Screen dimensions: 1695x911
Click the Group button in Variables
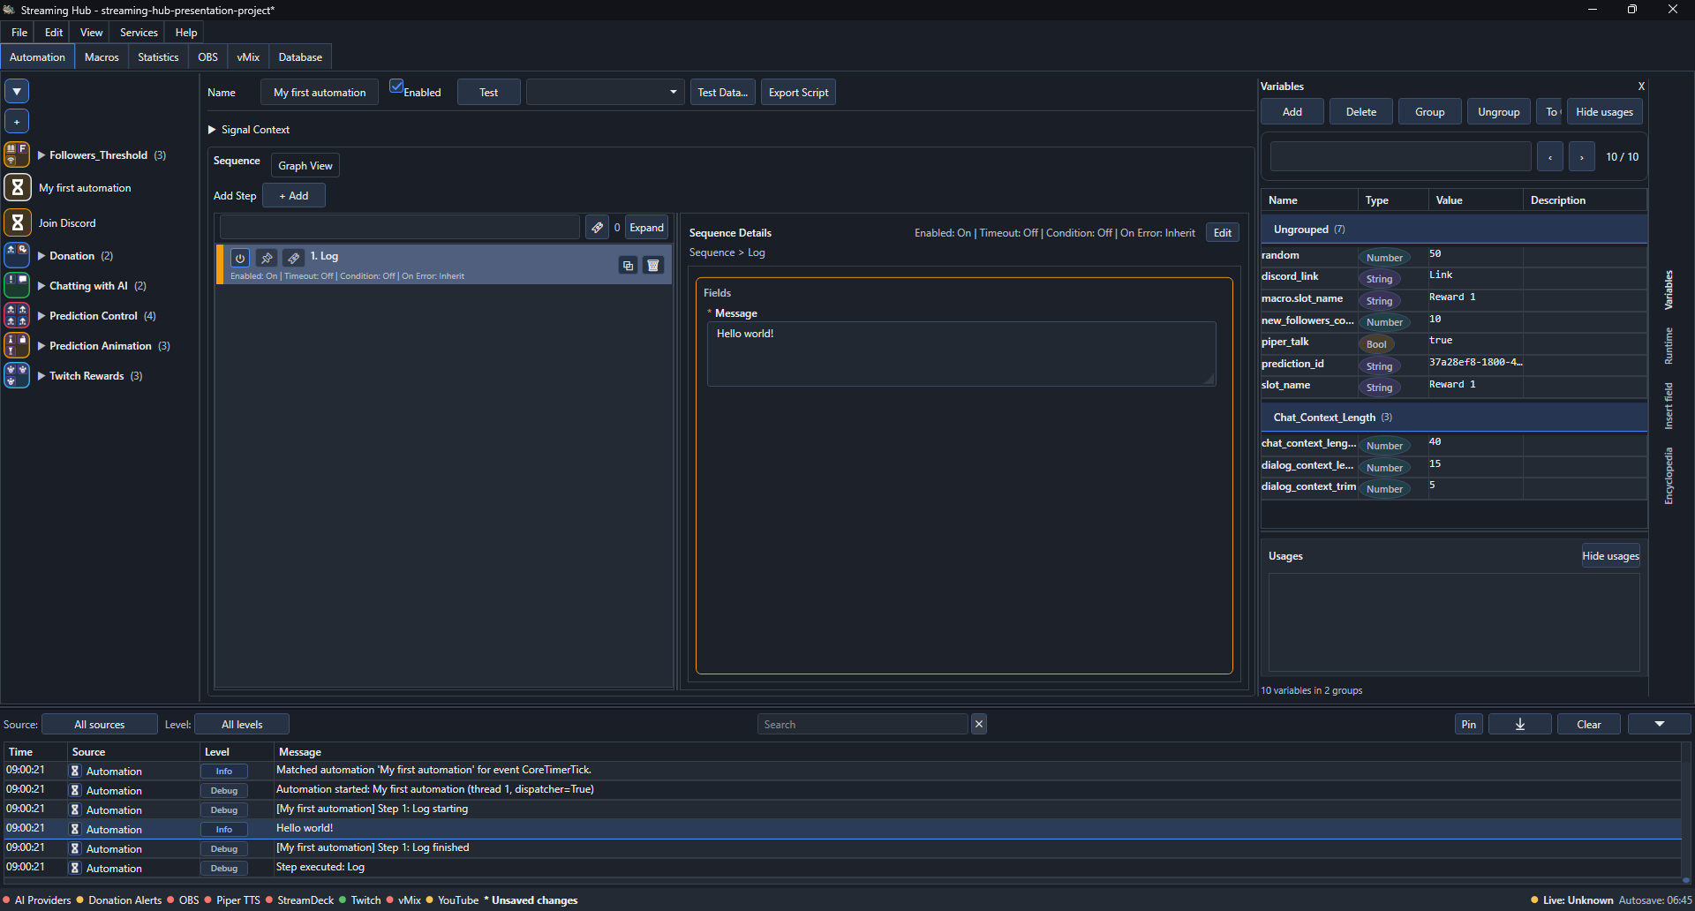pyautogui.click(x=1429, y=112)
